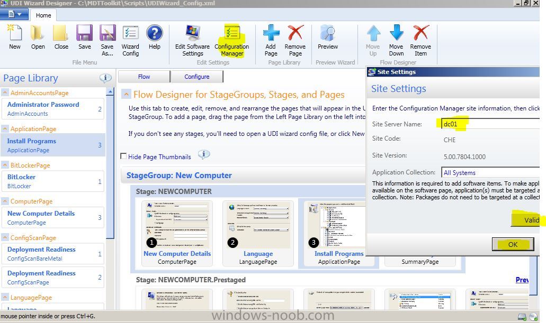Click the Save As icon
This screenshot has height=323, width=546.
pyautogui.click(x=108, y=40)
